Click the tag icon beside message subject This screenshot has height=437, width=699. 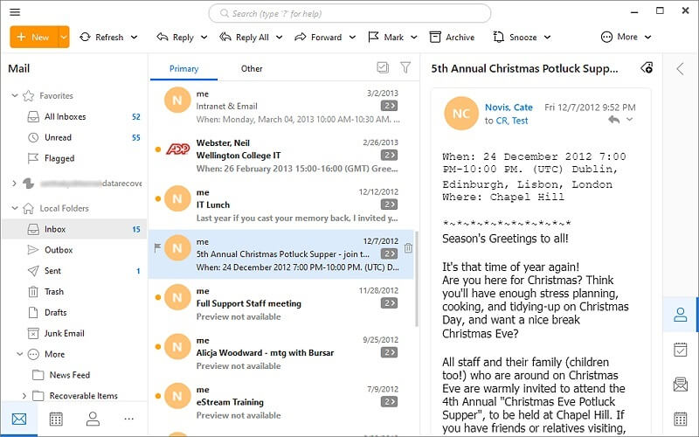pos(647,68)
